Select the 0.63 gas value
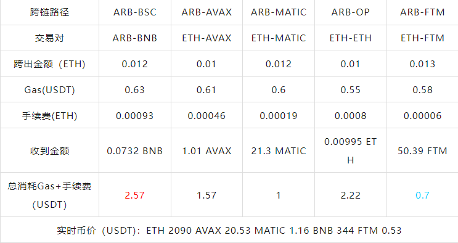Image resolution: width=458 pixels, height=243 pixels. tap(134, 90)
